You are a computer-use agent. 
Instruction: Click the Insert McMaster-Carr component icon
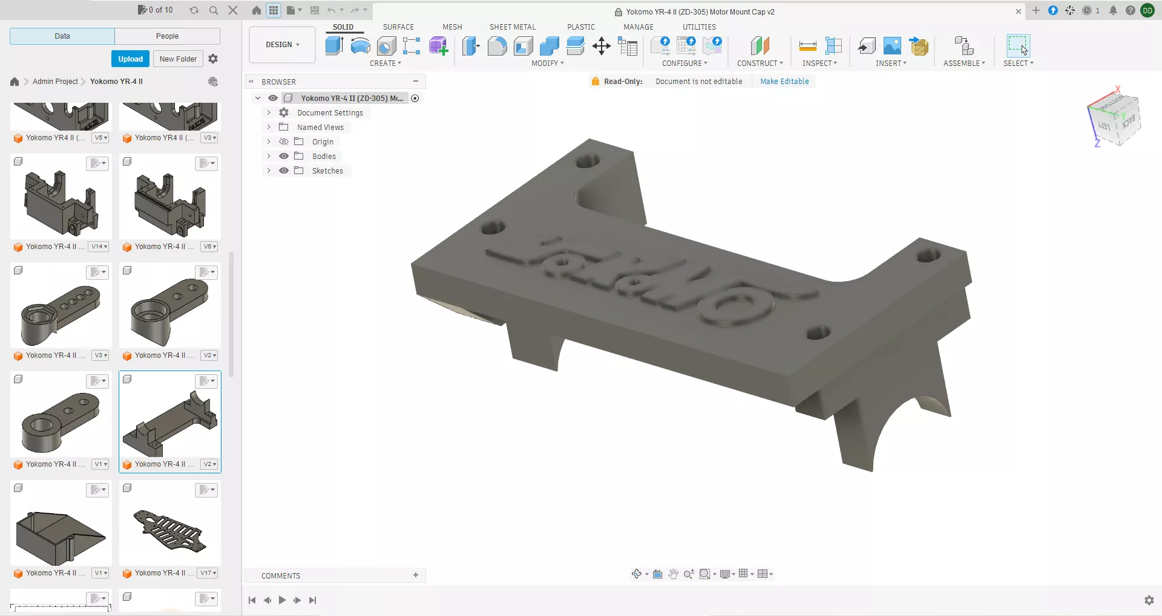pyautogui.click(x=919, y=46)
